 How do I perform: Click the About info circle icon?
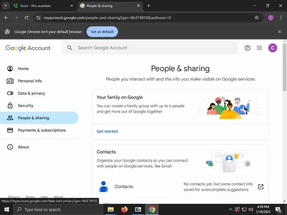point(10,147)
